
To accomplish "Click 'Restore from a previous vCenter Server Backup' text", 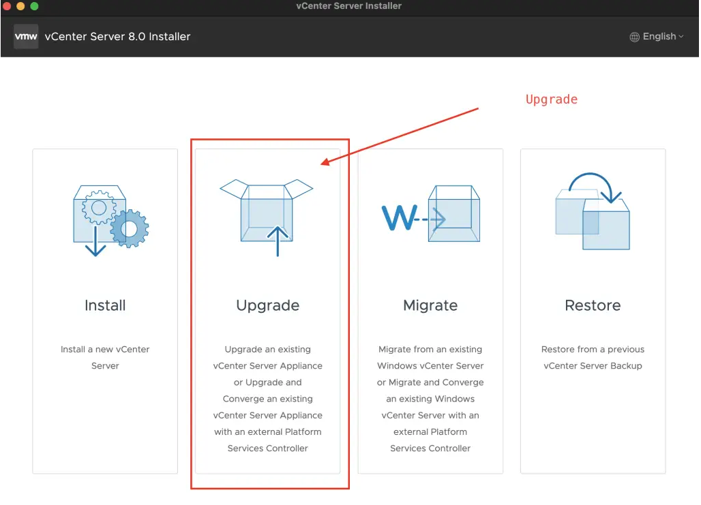I will click(593, 358).
